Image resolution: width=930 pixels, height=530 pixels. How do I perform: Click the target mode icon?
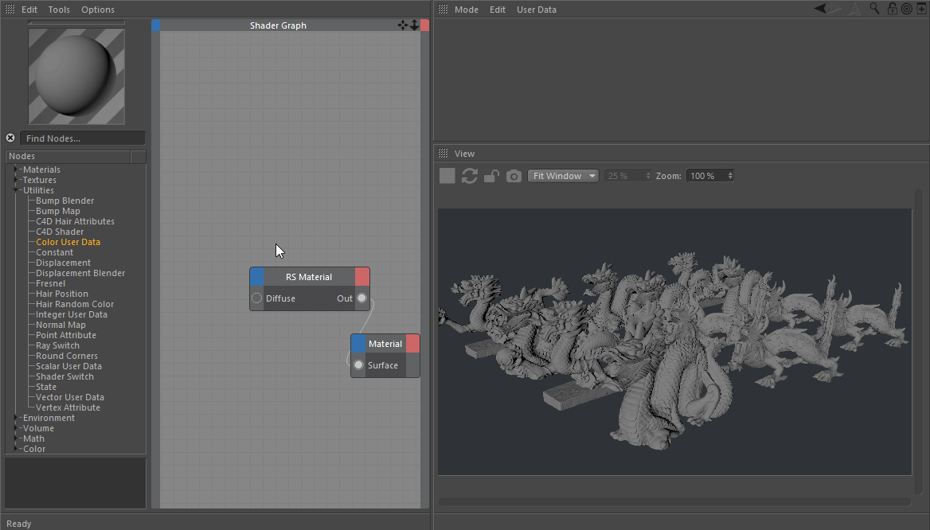click(x=907, y=9)
